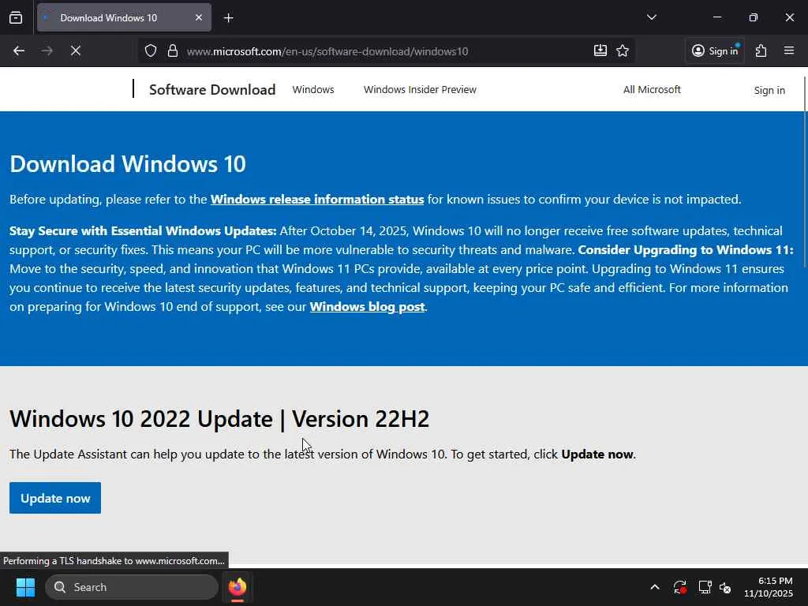Screen dimensions: 808x606
Task: Open Software Download home link
Action: (x=212, y=90)
